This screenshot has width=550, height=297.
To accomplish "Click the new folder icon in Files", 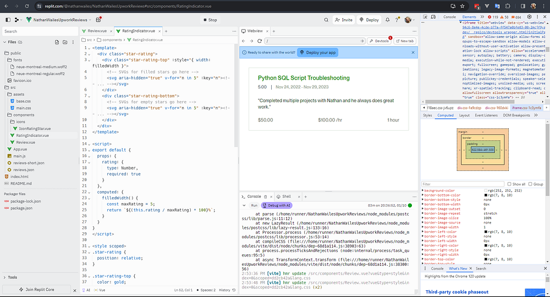I will click(64, 42).
